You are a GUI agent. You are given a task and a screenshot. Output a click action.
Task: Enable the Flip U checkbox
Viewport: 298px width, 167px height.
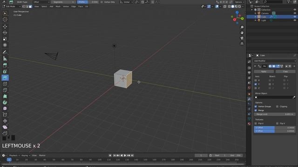pyautogui.click(x=256, y=123)
